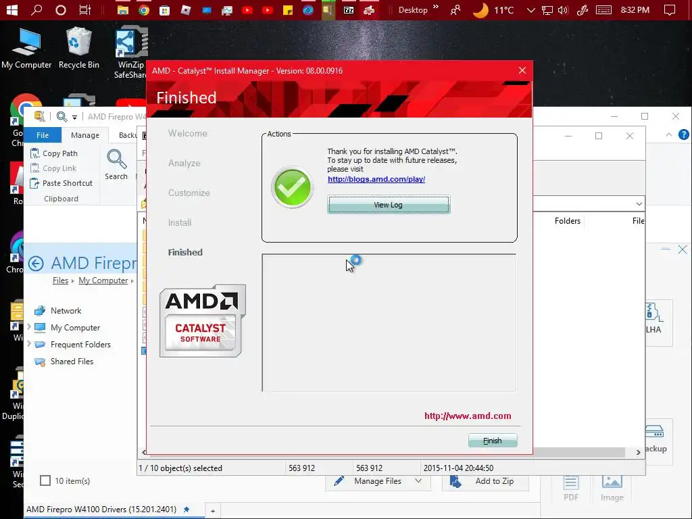
Task: Switch to the Manage ribbon tab
Action: pyautogui.click(x=84, y=135)
